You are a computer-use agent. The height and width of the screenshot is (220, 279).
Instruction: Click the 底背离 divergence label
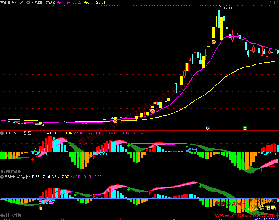[x=39, y=150]
